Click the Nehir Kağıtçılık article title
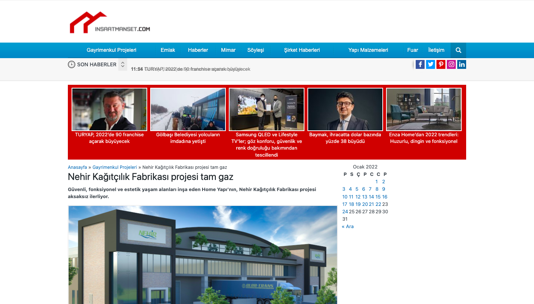 [151, 177]
